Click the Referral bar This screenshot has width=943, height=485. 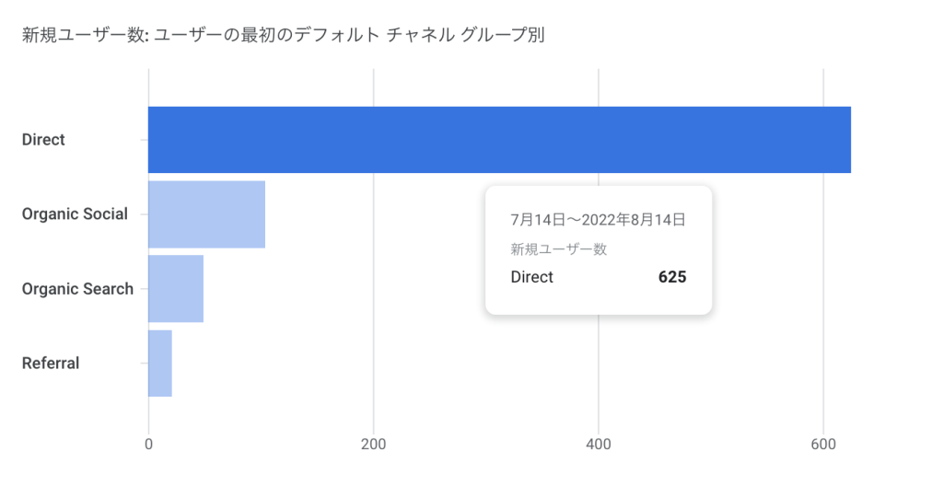(160, 363)
